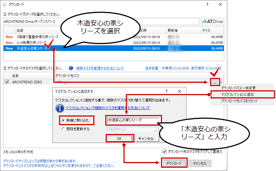The width and height of the screenshot is (276, 171).
Task: Click the AT Drive button
Action: [x=212, y=21]
